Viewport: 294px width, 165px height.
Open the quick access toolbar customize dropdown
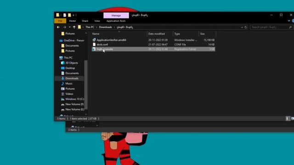click(x=73, y=15)
